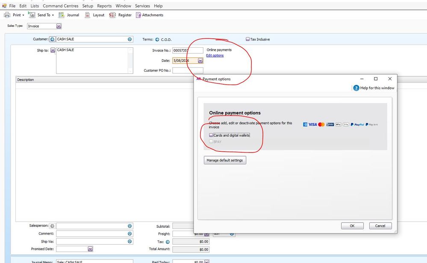Click the Journal Memo field
Viewport: 427px width, 263px height.
coord(94,261)
